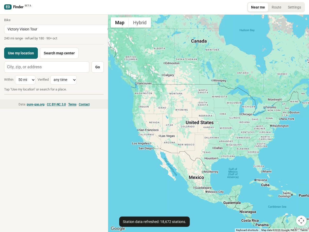The width and height of the screenshot is (309, 232).
Task: Click the Mexico City label on map
Action: click(x=216, y=192)
